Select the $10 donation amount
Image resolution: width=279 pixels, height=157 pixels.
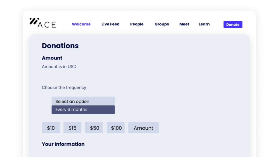pyautogui.click(x=51, y=128)
